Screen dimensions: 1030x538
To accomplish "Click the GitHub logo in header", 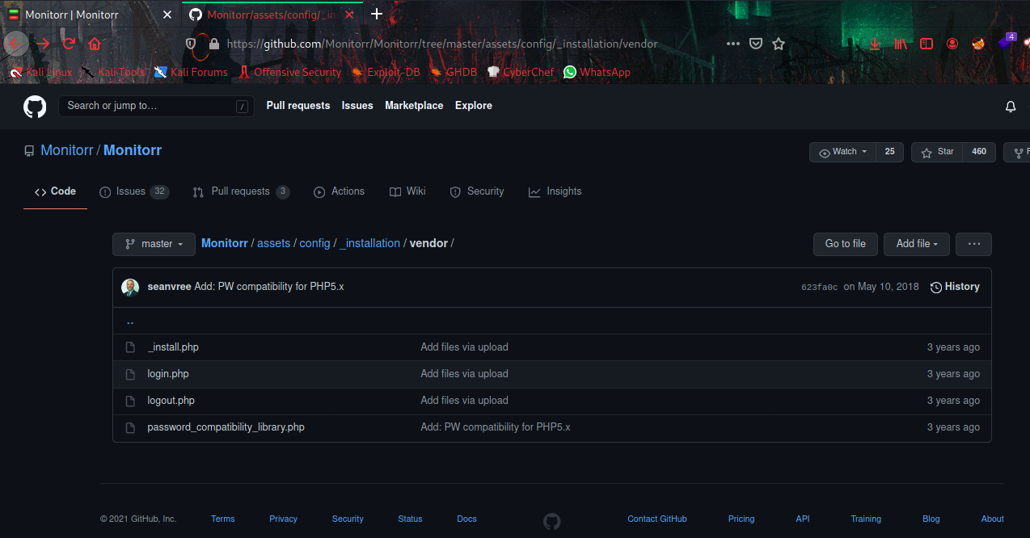I will [x=35, y=107].
